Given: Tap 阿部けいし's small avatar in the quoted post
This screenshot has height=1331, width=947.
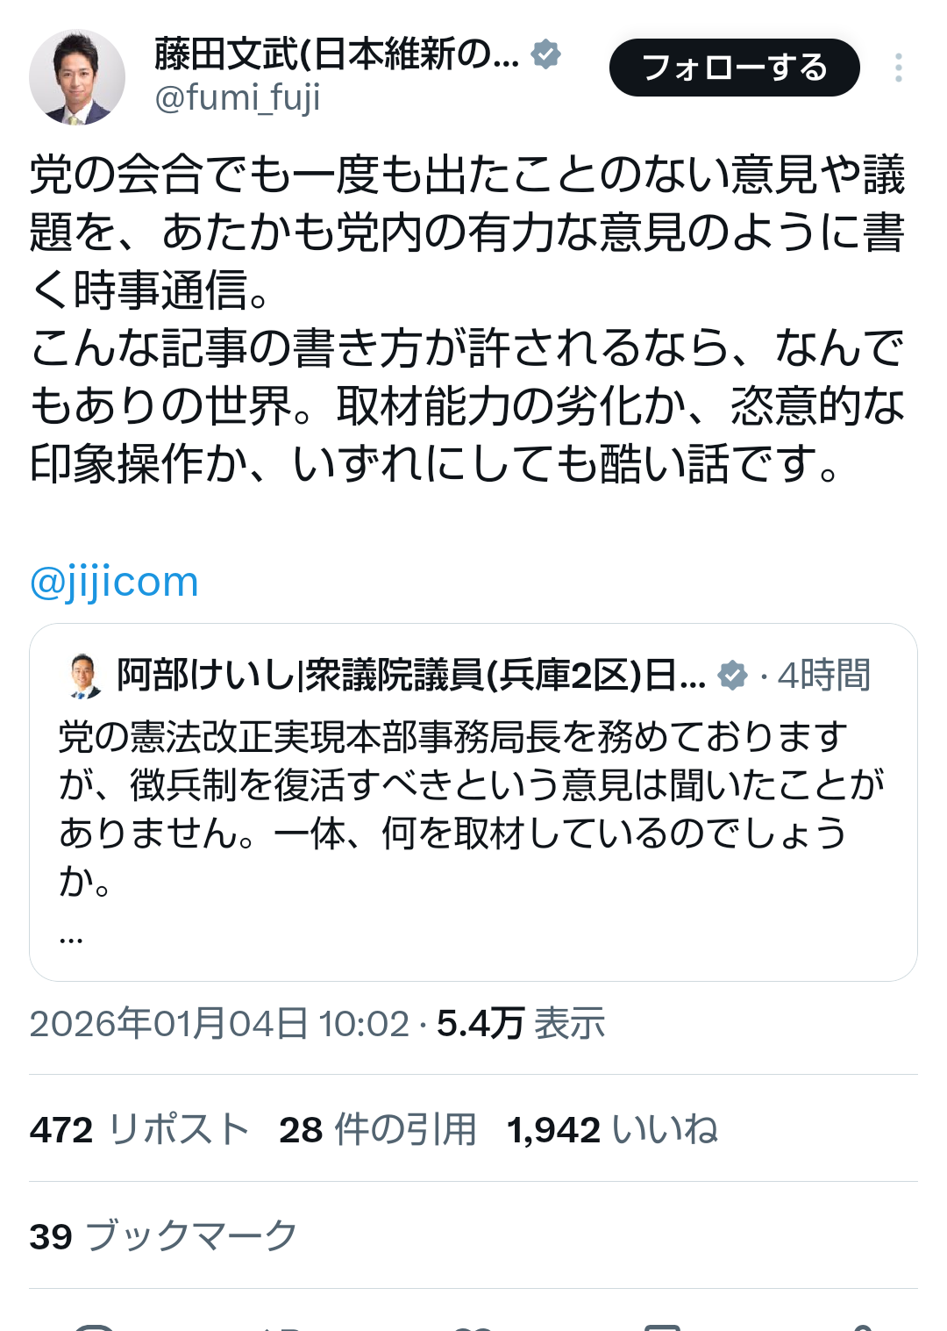Looking at the screenshot, I should pyautogui.click(x=84, y=676).
